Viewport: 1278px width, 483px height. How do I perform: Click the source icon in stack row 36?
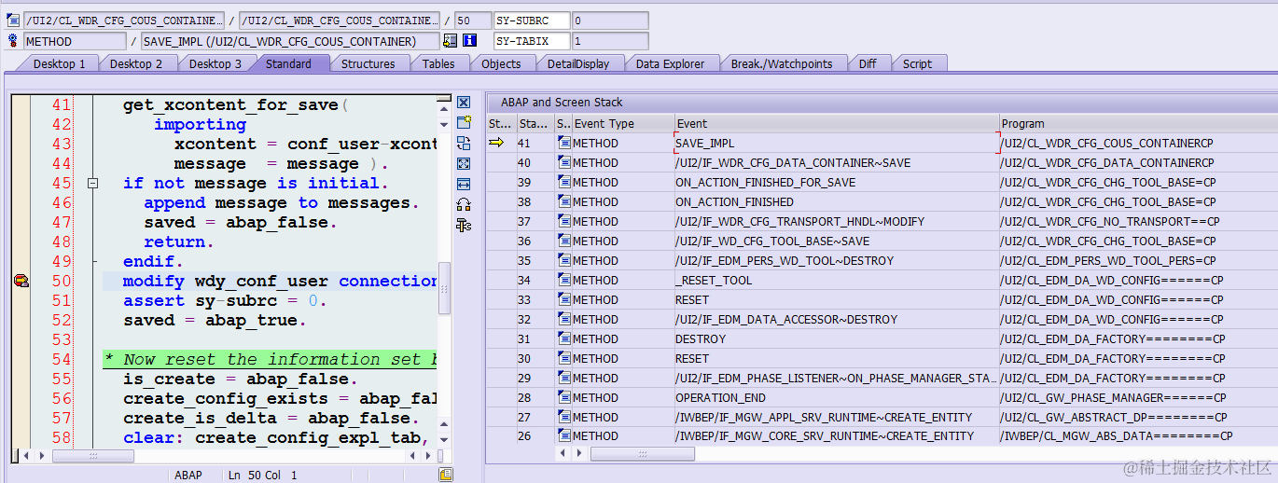coord(563,241)
